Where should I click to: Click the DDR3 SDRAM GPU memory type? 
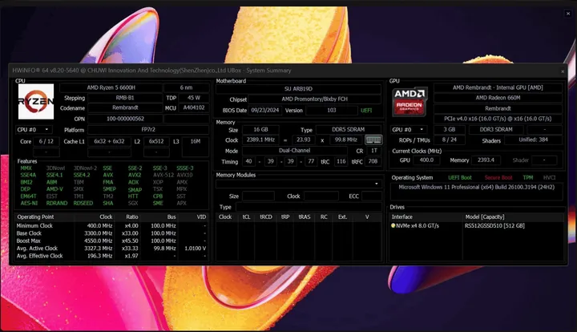coord(496,130)
